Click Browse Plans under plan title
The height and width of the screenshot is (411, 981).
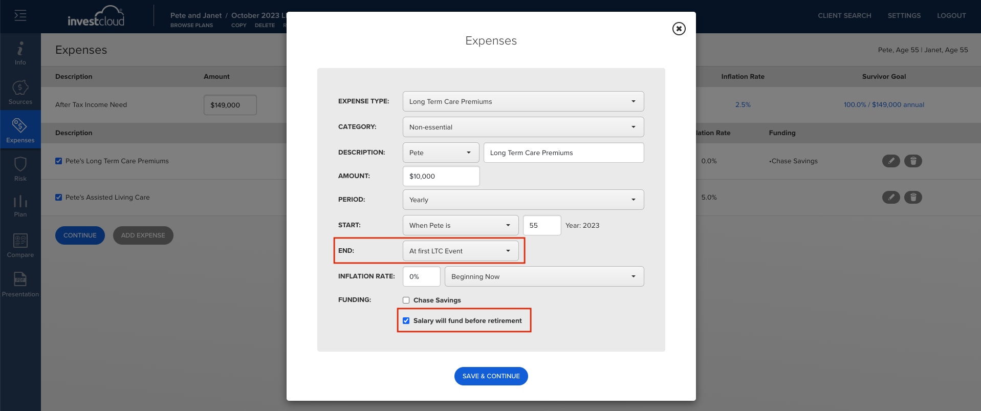pyautogui.click(x=191, y=25)
